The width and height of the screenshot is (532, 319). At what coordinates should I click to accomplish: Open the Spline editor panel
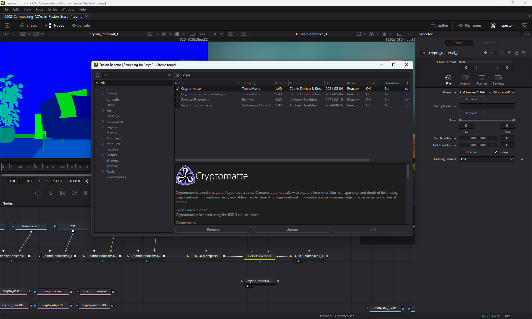point(439,25)
